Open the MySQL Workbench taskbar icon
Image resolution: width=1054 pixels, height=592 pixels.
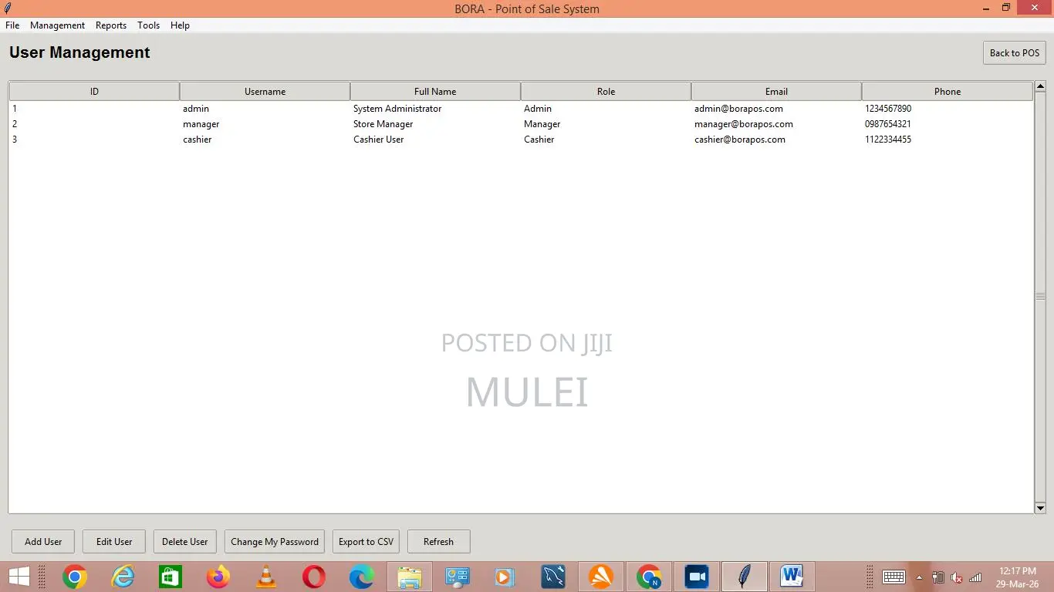tap(553, 577)
